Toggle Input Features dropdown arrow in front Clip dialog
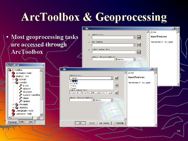The height and width of the screenshot is (141, 188). point(112,78)
